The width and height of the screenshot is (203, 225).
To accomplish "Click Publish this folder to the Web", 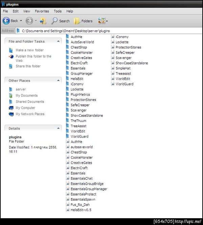I will pyautogui.click(x=33, y=58).
